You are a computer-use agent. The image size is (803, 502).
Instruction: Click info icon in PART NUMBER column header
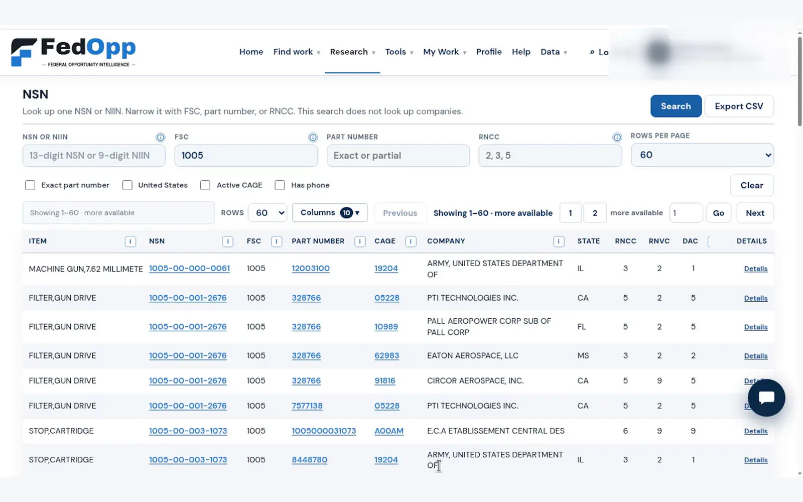point(360,241)
